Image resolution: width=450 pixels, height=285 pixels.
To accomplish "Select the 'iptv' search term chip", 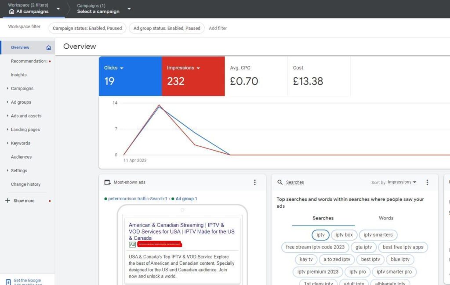I will pyautogui.click(x=320, y=235).
